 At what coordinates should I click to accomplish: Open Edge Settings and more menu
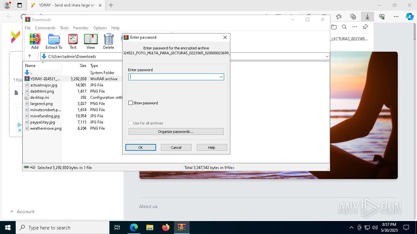(x=396, y=17)
